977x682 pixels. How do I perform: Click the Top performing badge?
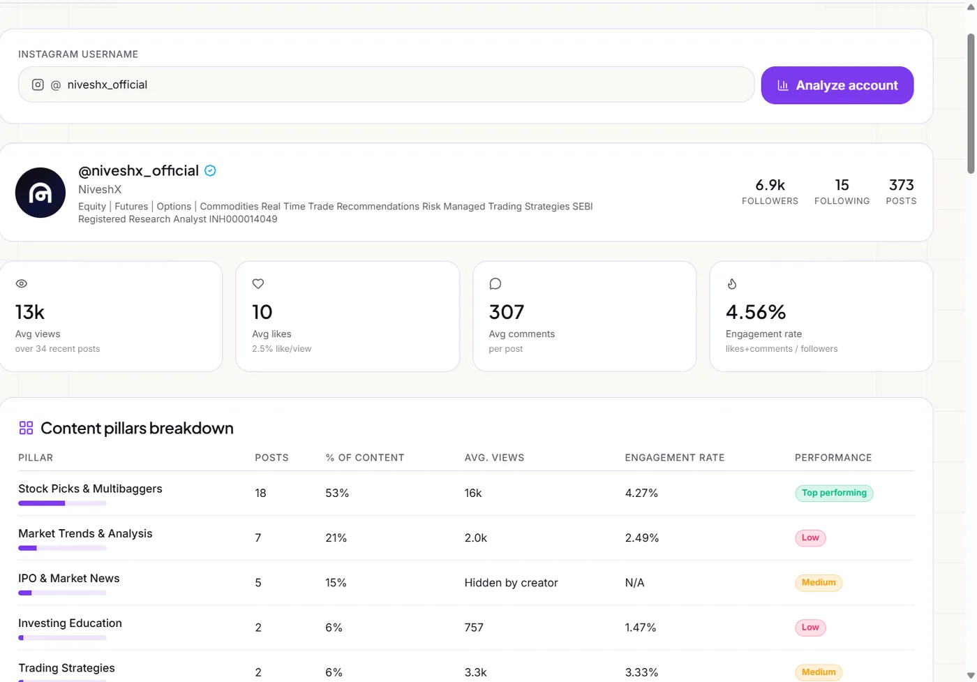[x=834, y=493]
